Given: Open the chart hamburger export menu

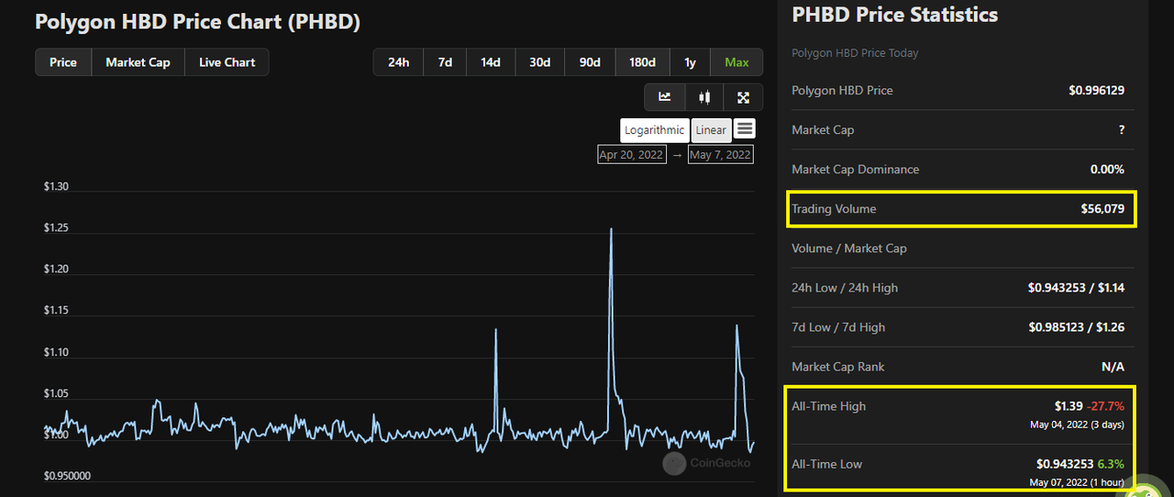Looking at the screenshot, I should coord(745,129).
